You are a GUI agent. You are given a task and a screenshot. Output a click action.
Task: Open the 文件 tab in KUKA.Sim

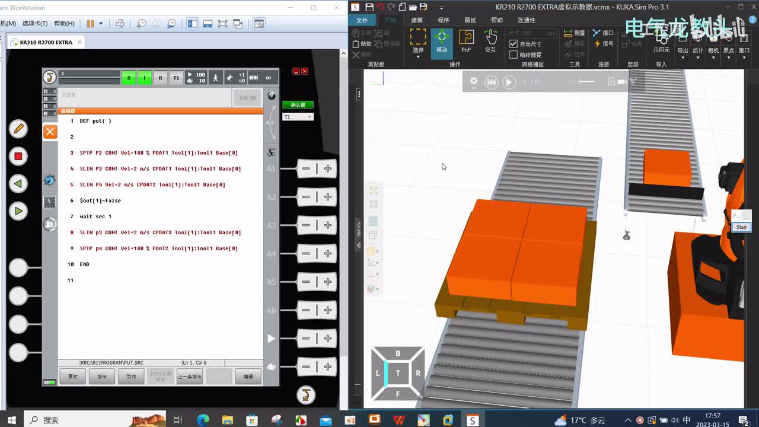[x=362, y=20]
